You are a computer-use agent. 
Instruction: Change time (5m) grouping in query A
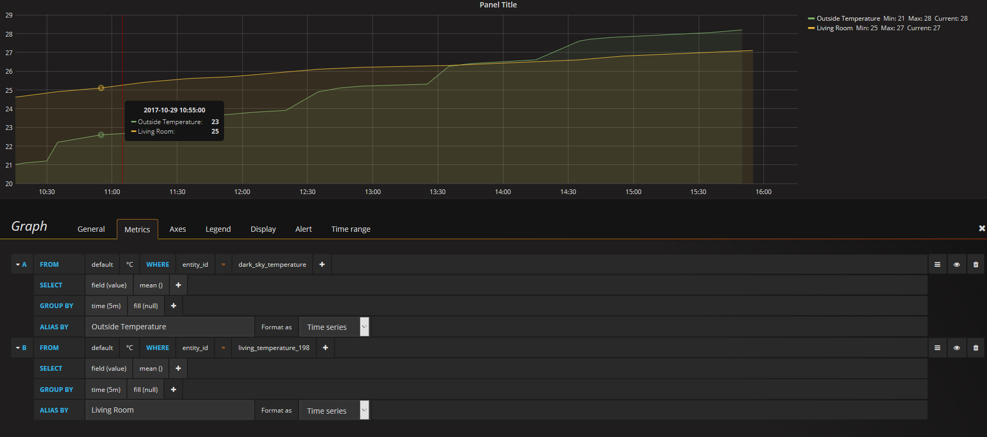[106, 305]
